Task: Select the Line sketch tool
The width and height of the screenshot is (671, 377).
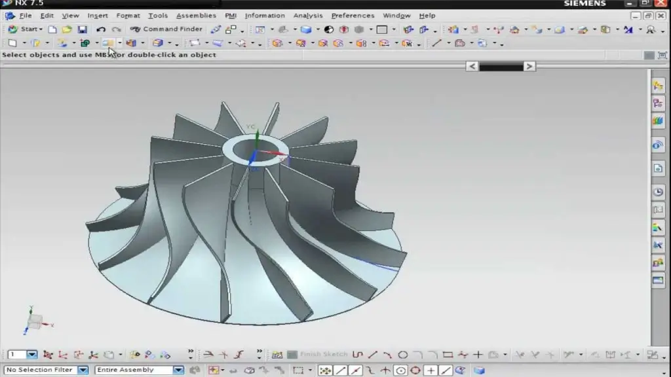Action: pyautogui.click(x=373, y=354)
